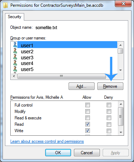134x162 pixels.
Task: Enable the Full control Allow checkbox
Action: tap(87, 105)
